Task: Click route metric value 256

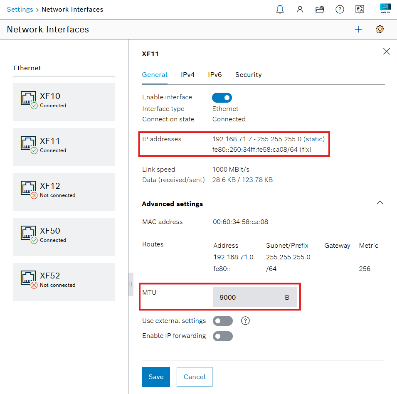Action: [364, 269]
